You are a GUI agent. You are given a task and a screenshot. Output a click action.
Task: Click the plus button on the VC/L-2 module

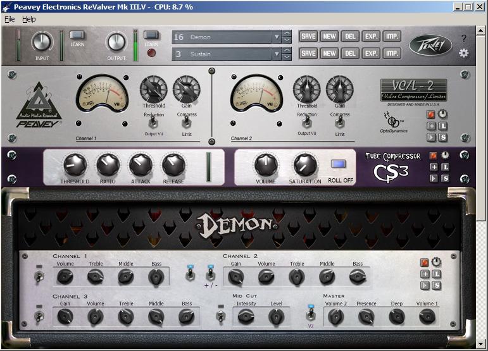point(431,126)
